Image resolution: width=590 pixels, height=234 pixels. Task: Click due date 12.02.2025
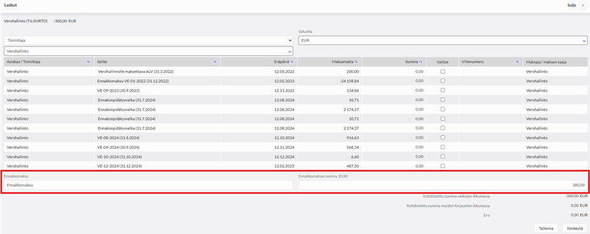coord(285,166)
